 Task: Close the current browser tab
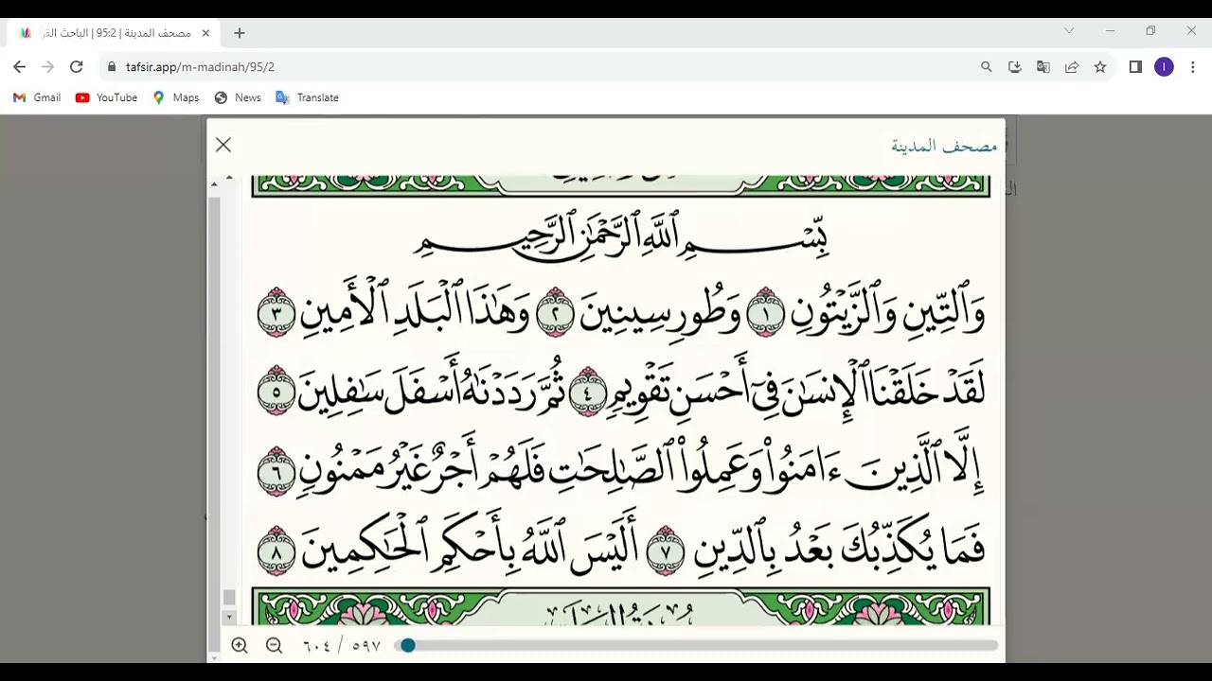[x=205, y=33]
